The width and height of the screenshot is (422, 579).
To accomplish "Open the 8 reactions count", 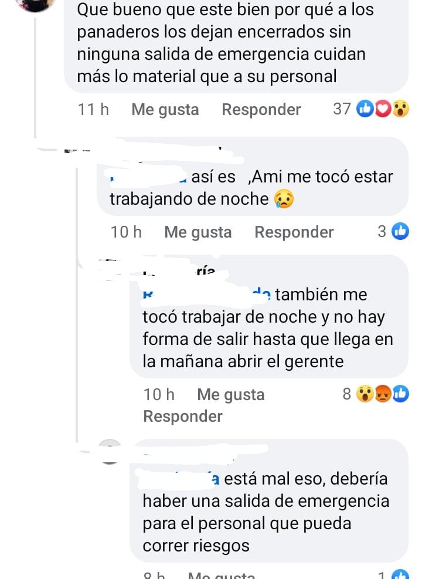I will tap(347, 394).
